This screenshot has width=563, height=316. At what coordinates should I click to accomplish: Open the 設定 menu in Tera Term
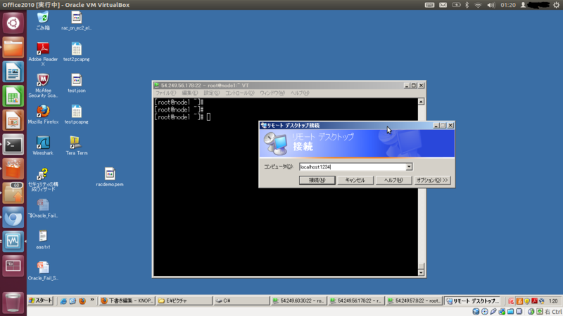(x=212, y=93)
